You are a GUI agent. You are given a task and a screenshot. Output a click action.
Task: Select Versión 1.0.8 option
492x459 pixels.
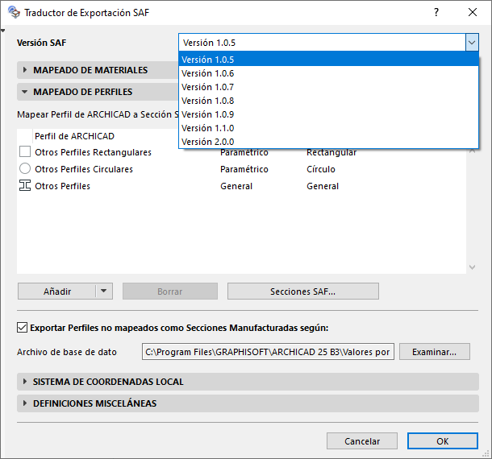(328, 101)
